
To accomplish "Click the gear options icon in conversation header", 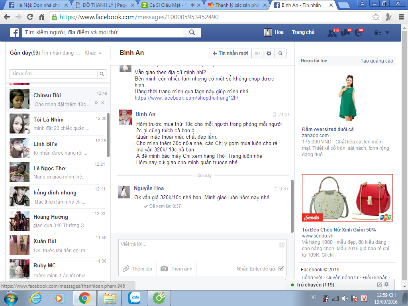I will (269, 53).
